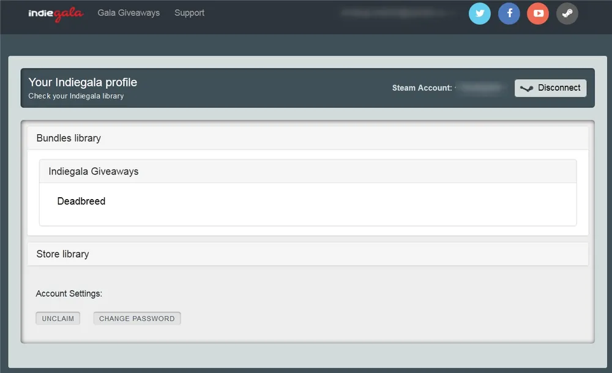Click the UNCLAIM button

[x=58, y=318]
